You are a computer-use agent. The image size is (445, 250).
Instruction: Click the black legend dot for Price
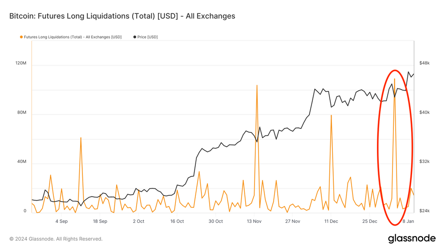tap(135, 37)
